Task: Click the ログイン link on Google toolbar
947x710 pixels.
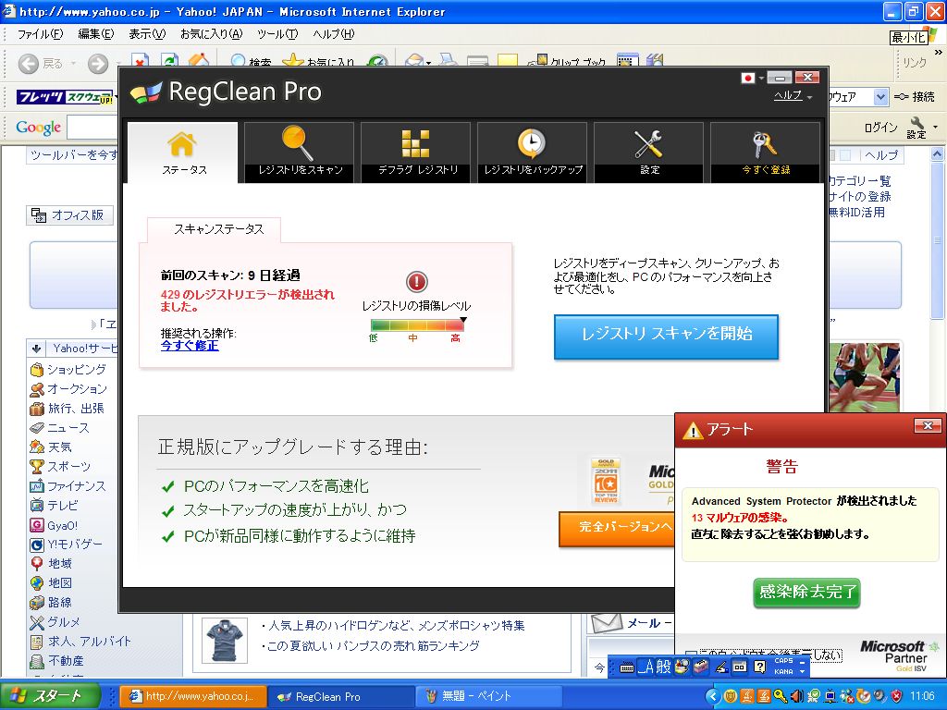Action: [x=880, y=128]
